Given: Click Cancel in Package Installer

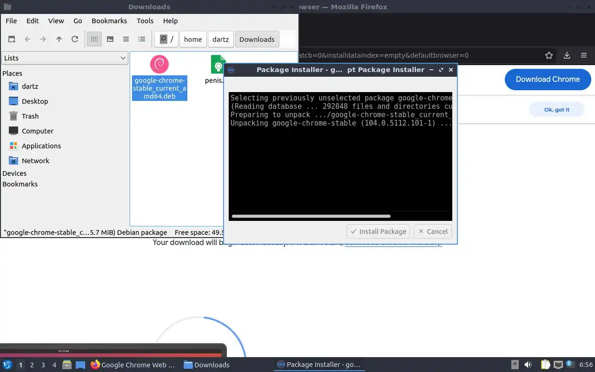Looking at the screenshot, I should pyautogui.click(x=433, y=232).
